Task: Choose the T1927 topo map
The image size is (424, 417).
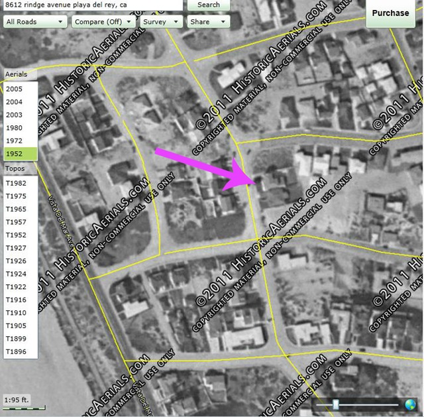Action: (x=21, y=248)
